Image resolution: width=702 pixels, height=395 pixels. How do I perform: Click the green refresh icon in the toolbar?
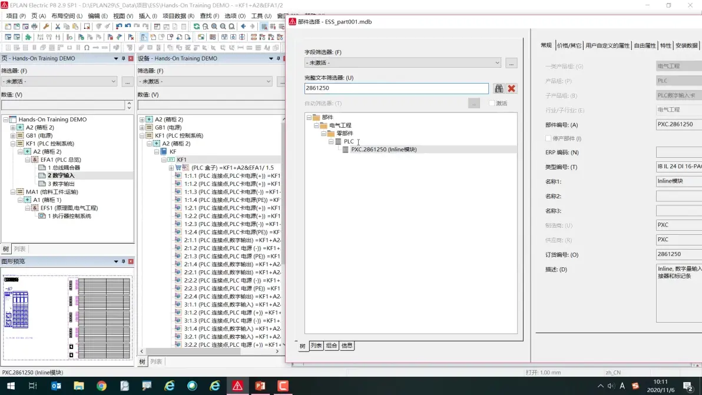coord(197,26)
